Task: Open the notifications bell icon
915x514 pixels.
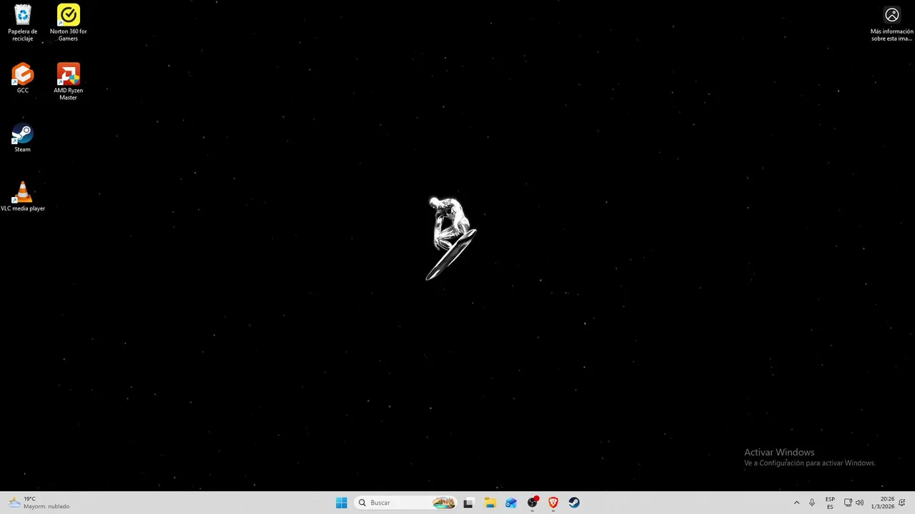Action: coord(902,503)
